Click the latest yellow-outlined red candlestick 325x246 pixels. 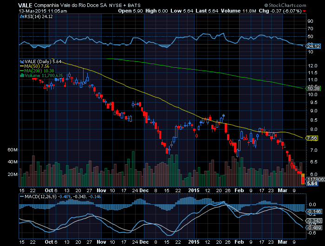pyautogui.click(x=303, y=179)
